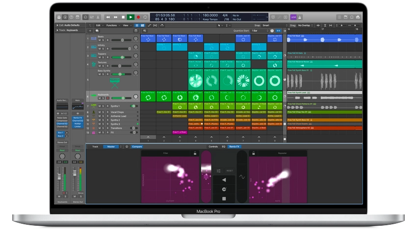Adjust the Beats track volume slider
The height and width of the screenshot is (234, 417).
(x=121, y=40)
